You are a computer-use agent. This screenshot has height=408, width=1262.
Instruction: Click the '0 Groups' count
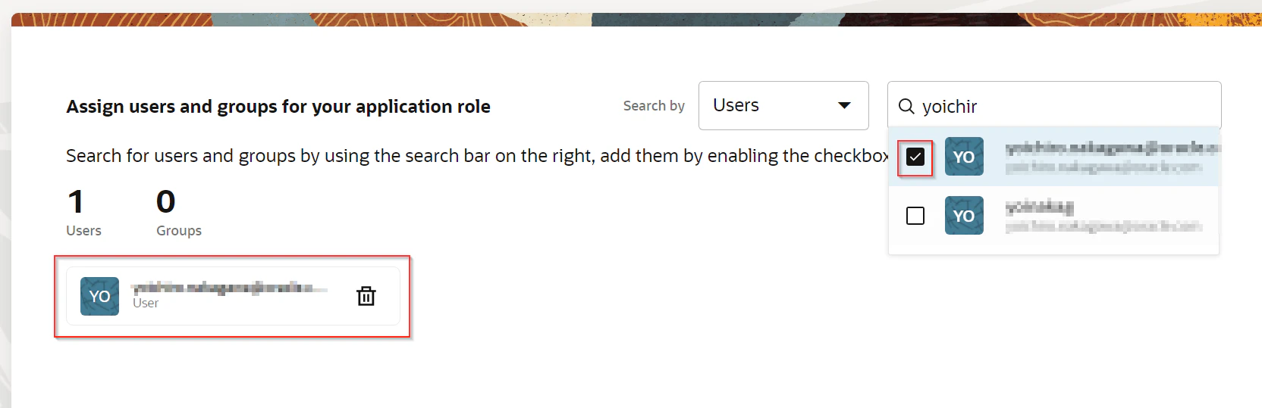[179, 213]
